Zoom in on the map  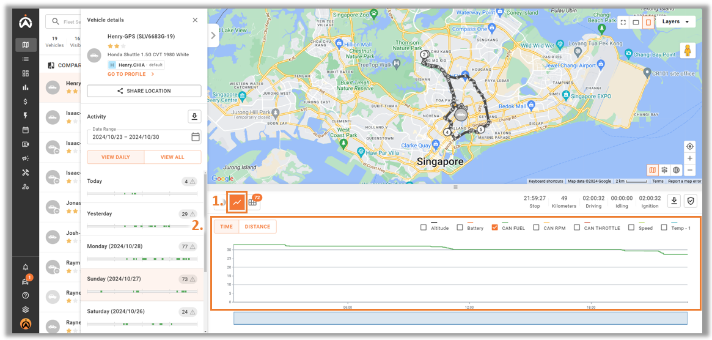690,158
